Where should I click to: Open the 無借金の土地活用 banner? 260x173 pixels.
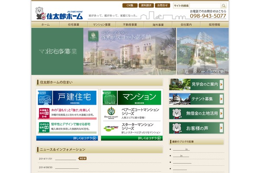click(x=196, y=113)
